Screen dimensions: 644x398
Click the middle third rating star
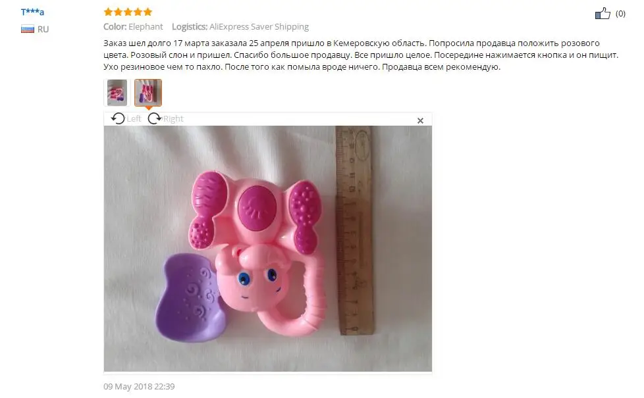128,12
